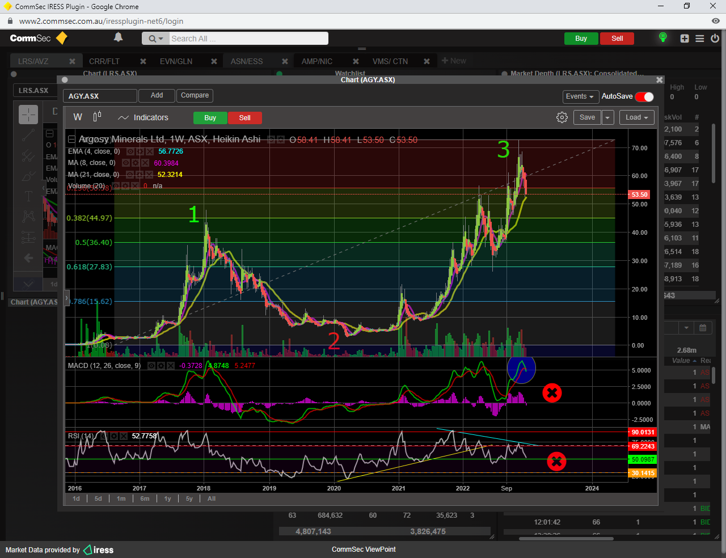Focus the Search All input box
The image size is (726, 558).
[248, 39]
